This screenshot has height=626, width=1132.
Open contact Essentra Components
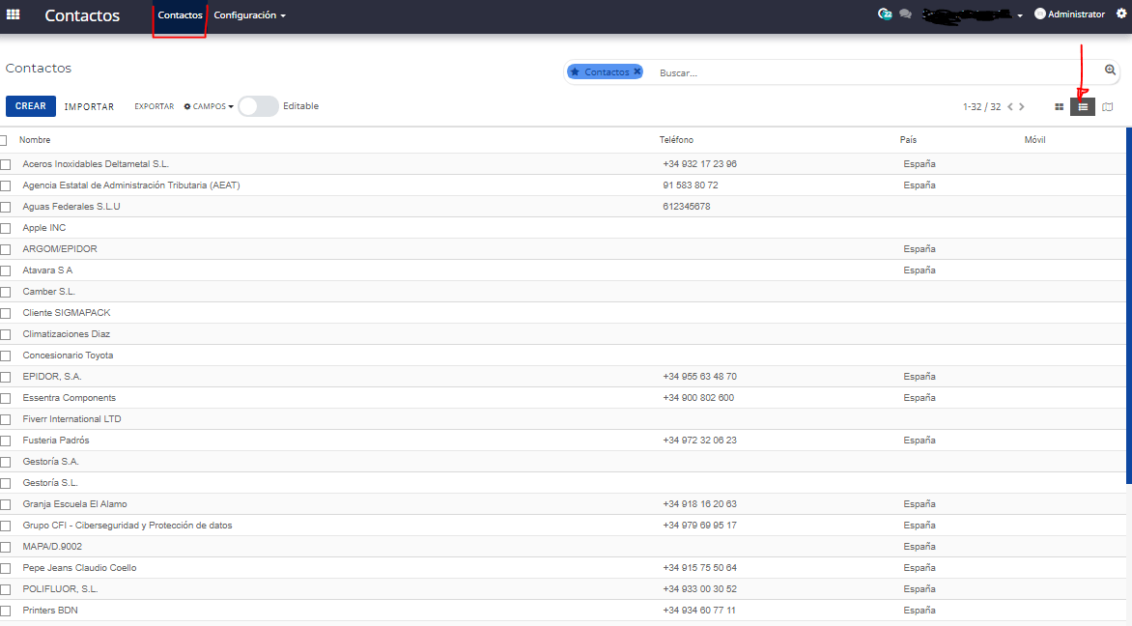point(69,398)
